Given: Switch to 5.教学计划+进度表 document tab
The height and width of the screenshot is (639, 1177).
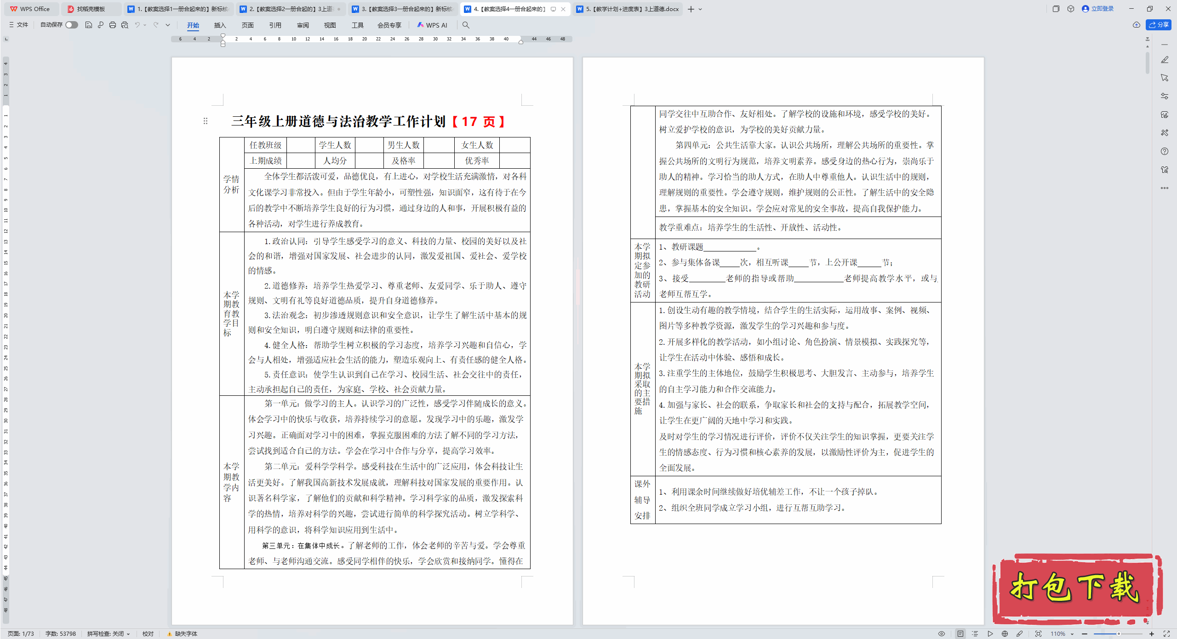Looking at the screenshot, I should click(x=628, y=9).
